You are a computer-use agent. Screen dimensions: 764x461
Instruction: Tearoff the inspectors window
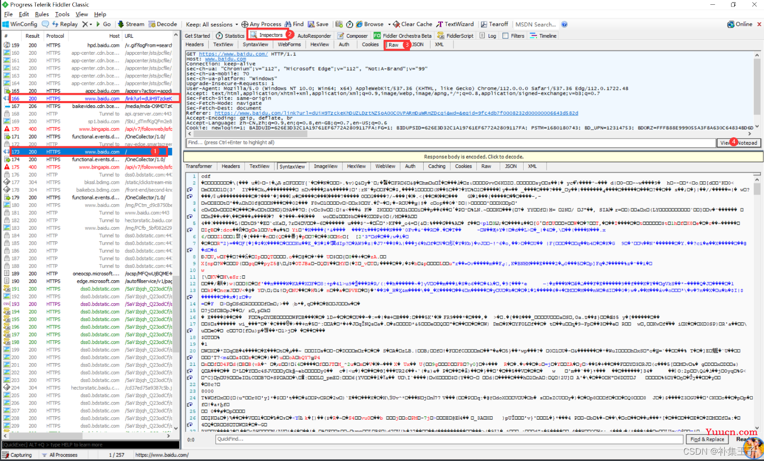(x=494, y=24)
